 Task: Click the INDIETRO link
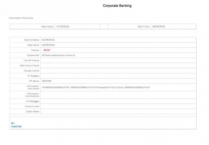pos(16,127)
